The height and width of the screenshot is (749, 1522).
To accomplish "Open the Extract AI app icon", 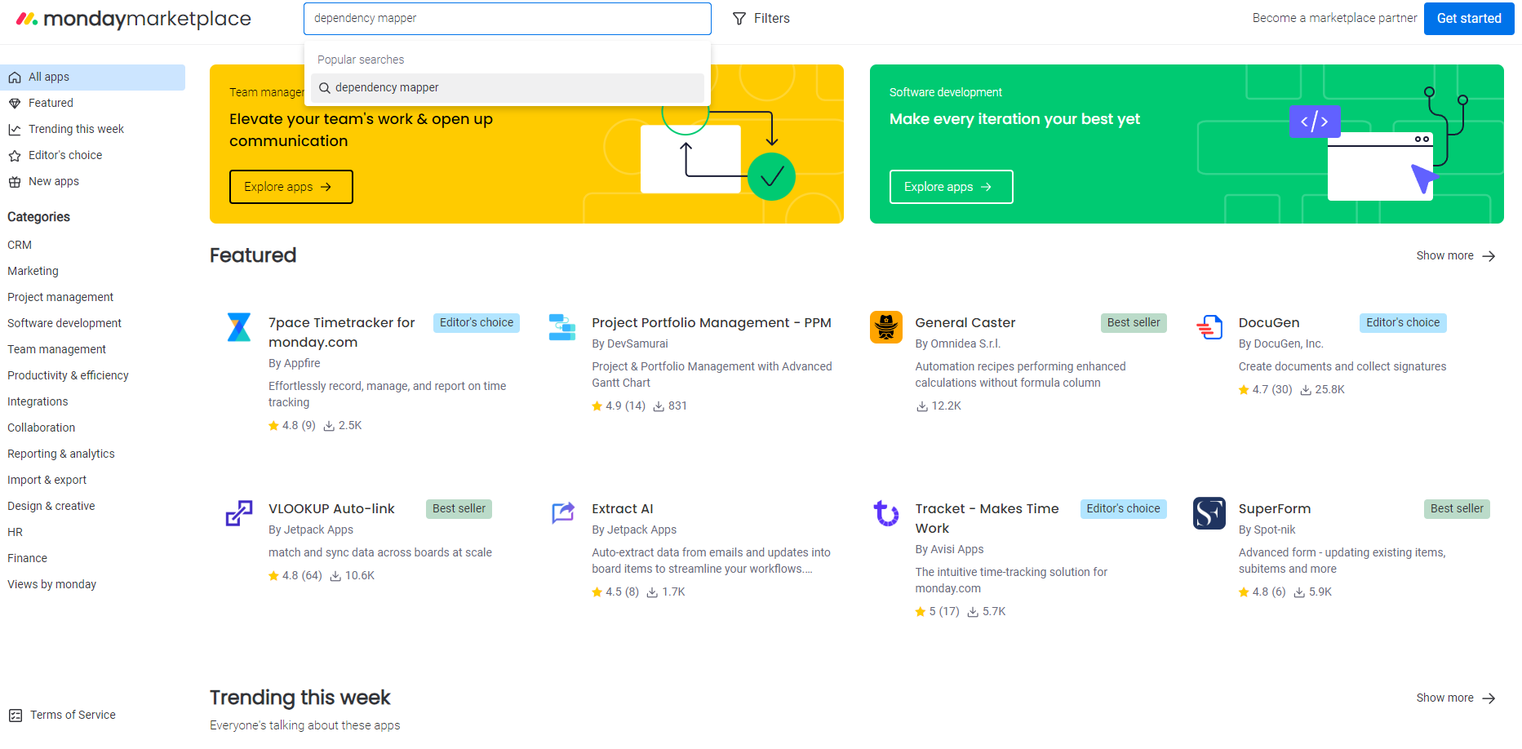I will (562, 513).
